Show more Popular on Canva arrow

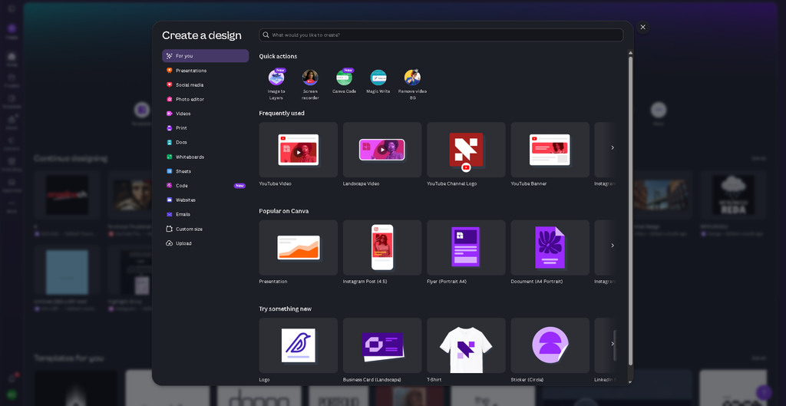click(x=612, y=245)
